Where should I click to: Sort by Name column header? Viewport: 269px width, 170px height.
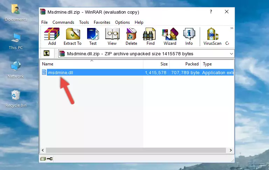click(92, 64)
